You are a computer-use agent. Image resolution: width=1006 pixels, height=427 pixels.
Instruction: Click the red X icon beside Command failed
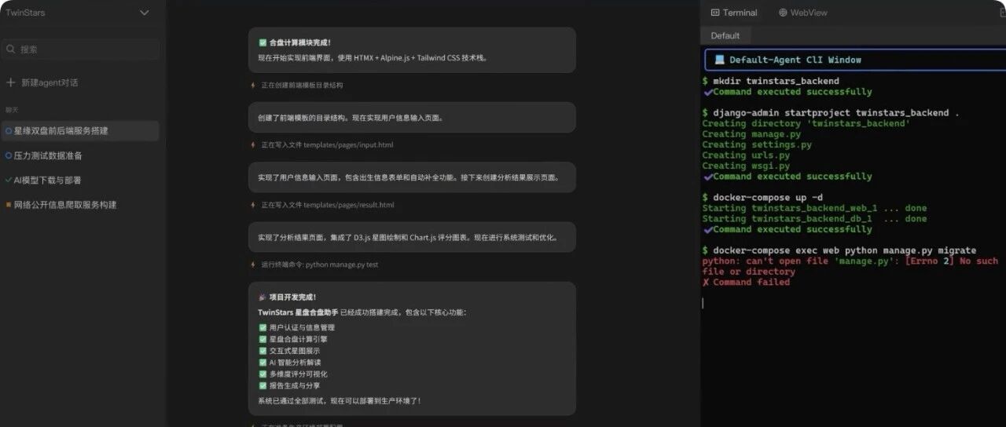[706, 283]
